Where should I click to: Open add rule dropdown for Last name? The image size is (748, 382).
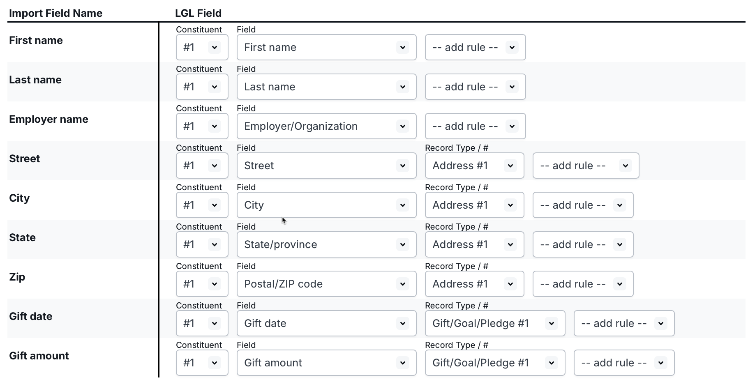(x=475, y=87)
